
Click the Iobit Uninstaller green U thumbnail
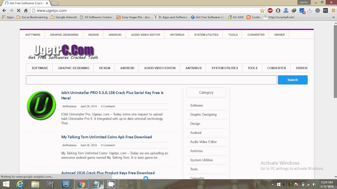(41, 106)
